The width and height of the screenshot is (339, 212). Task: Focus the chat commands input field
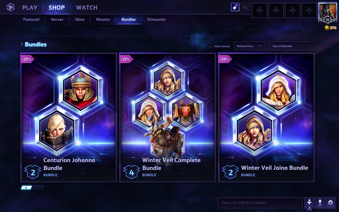(x=260, y=203)
